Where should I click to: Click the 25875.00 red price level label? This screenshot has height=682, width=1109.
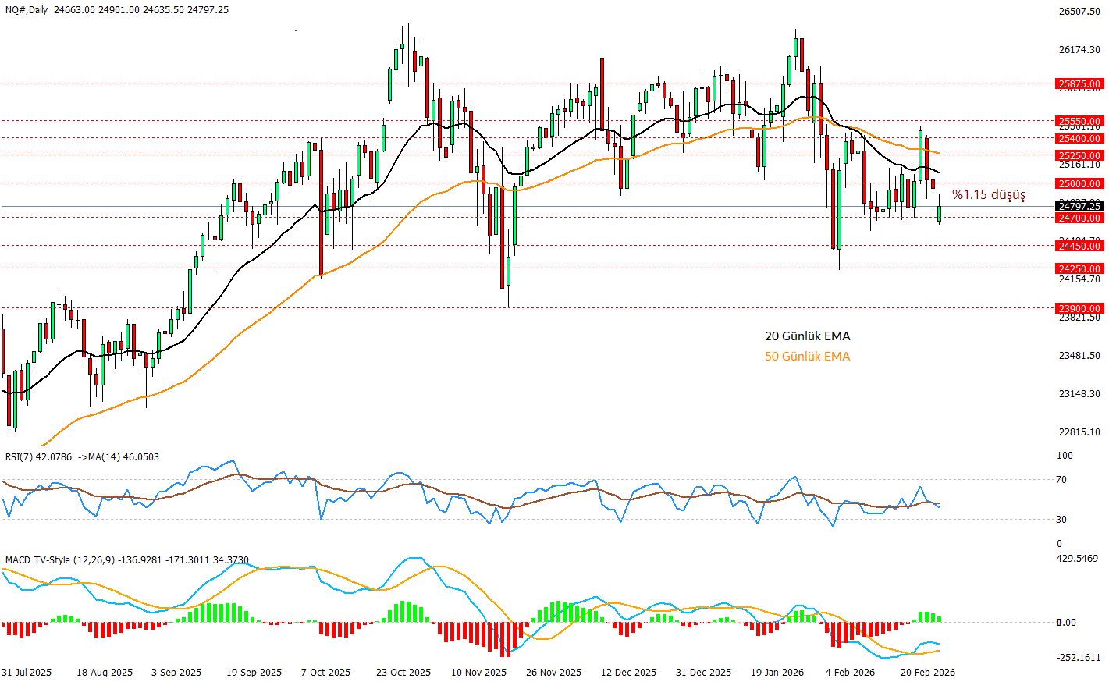click(x=1079, y=83)
